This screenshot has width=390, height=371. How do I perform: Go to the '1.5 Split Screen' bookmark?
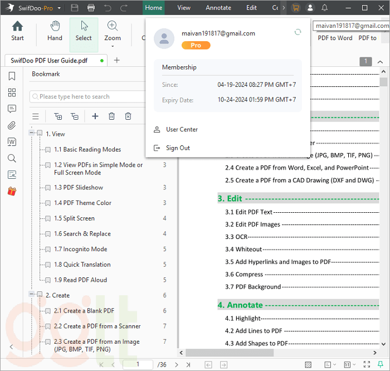point(74,218)
